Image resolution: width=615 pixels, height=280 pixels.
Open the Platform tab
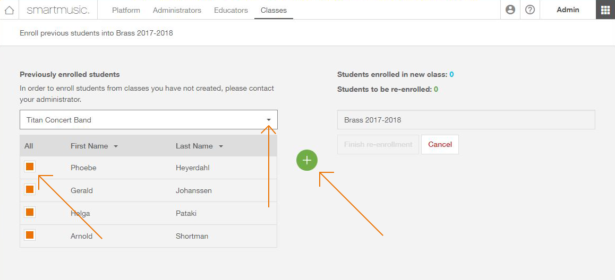126,10
